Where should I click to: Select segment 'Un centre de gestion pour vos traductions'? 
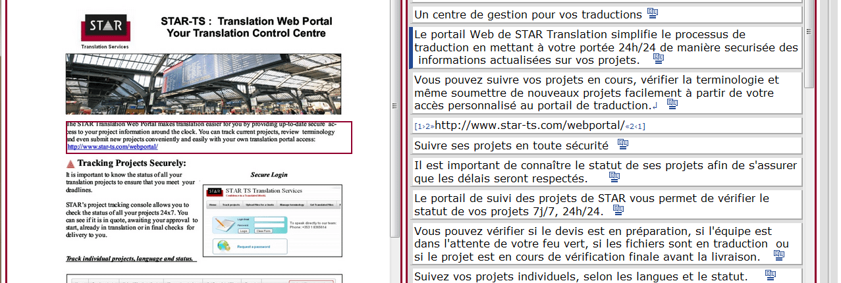[x=606, y=14]
